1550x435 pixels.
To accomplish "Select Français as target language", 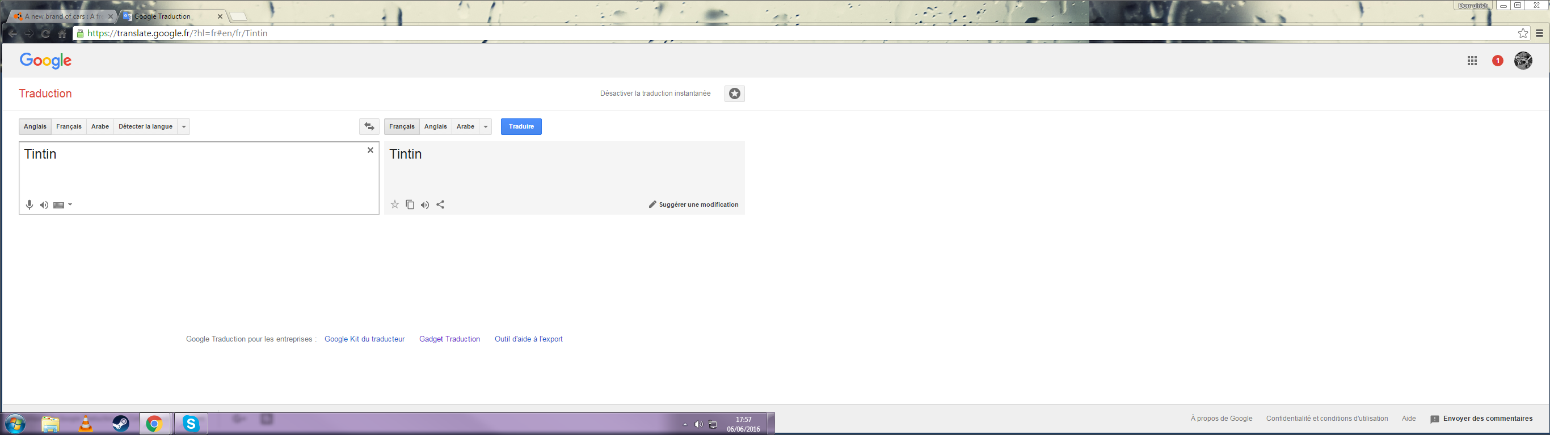I will (402, 127).
